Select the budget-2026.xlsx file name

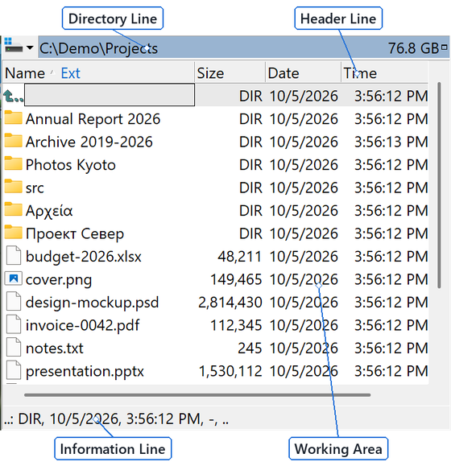[x=84, y=257]
